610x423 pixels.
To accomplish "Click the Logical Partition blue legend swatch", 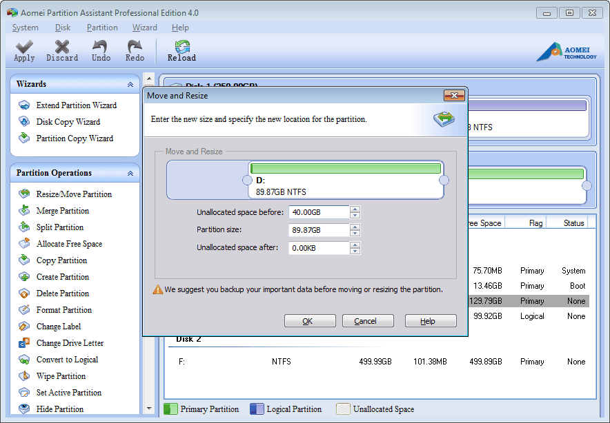I will pos(257,409).
